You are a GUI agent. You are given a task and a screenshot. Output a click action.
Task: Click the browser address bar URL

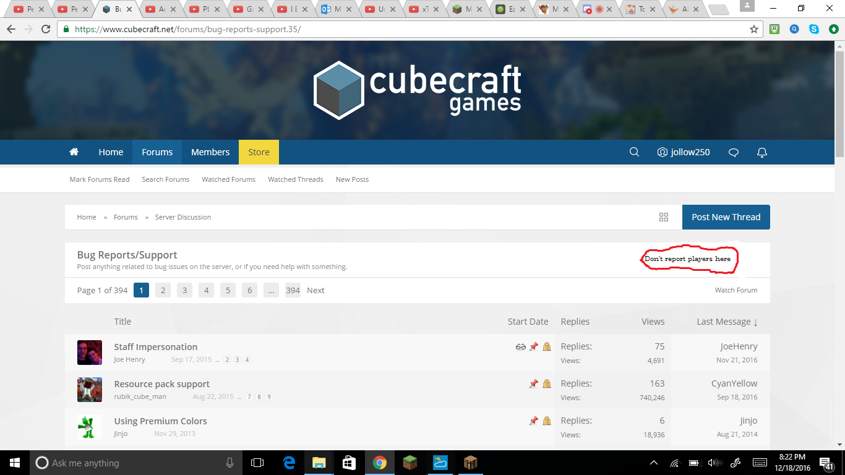pos(188,29)
